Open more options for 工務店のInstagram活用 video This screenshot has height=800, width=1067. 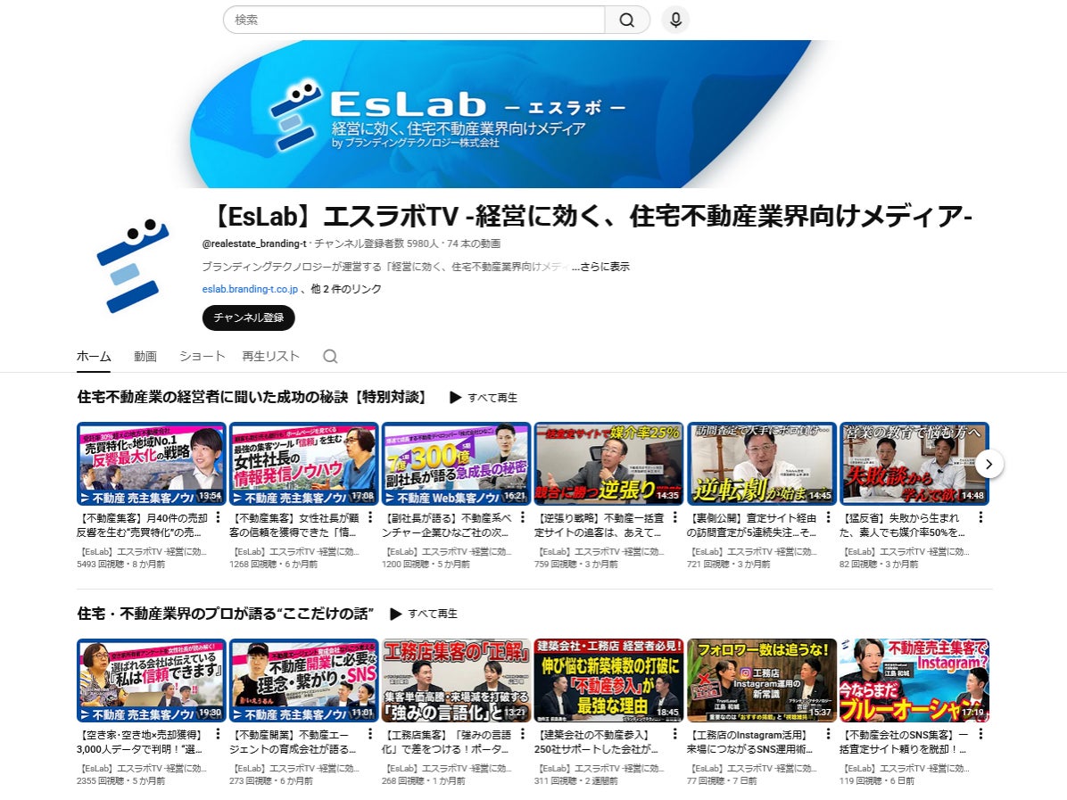[x=828, y=734]
